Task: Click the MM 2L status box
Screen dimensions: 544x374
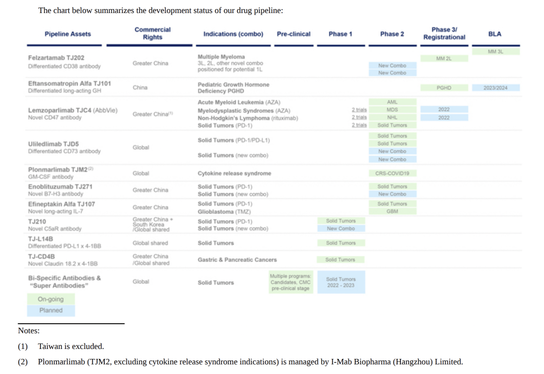Action: 444,59
